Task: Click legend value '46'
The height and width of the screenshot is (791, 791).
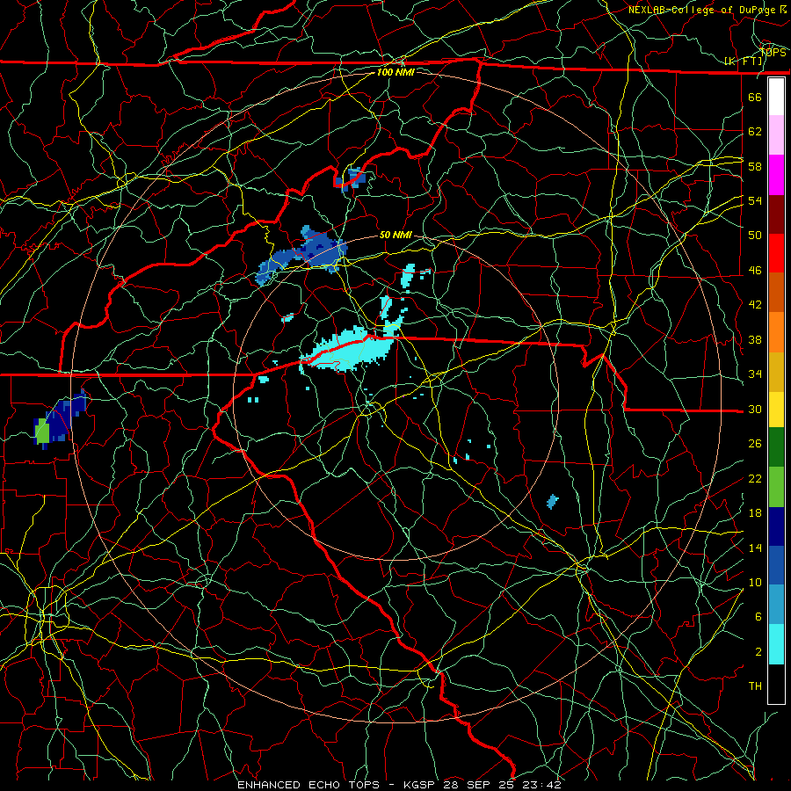Action: coord(755,271)
